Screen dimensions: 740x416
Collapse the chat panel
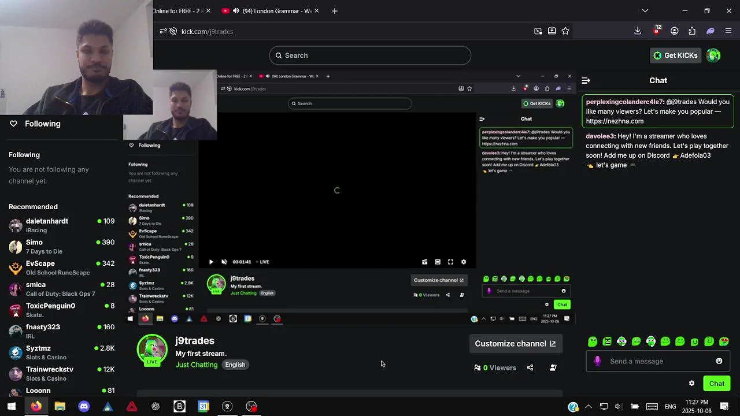tap(586, 81)
